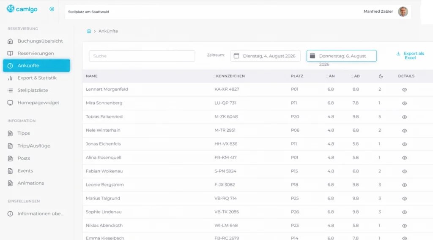The image size is (433, 240).
Task: View details for Alina Rosenquell
Action: tap(404, 158)
